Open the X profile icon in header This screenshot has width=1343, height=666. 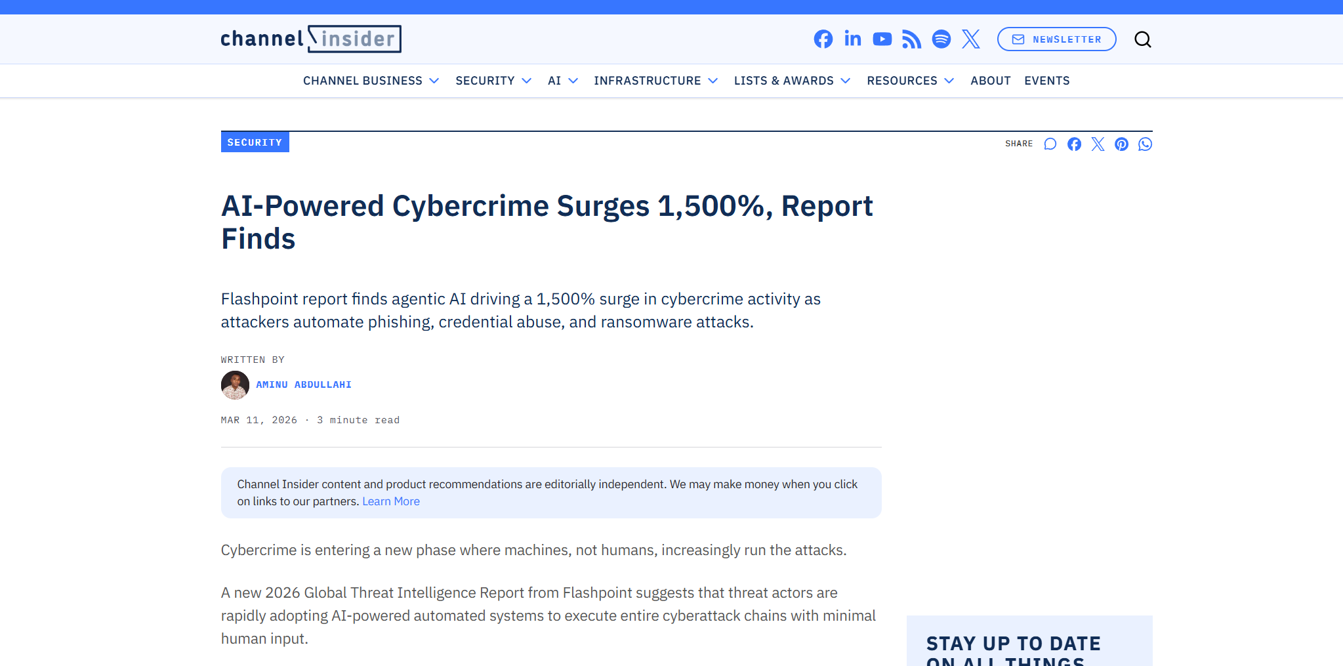click(971, 39)
